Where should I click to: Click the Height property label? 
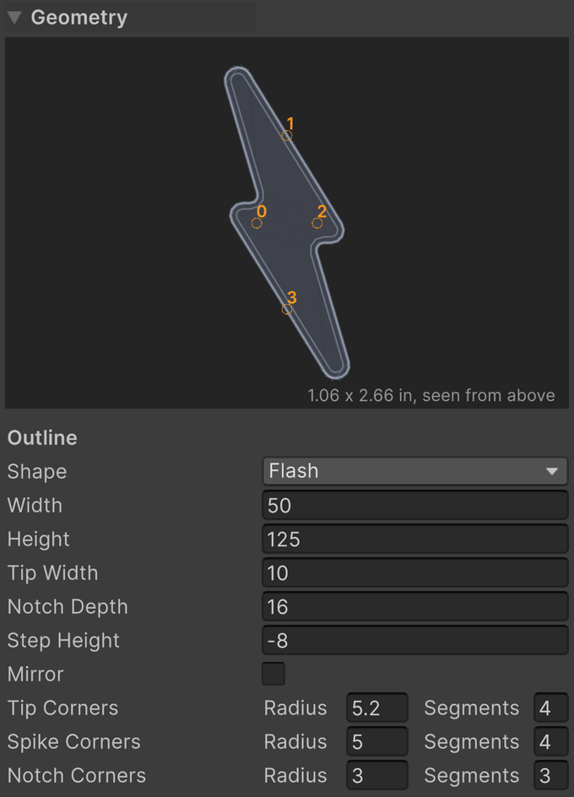39,539
